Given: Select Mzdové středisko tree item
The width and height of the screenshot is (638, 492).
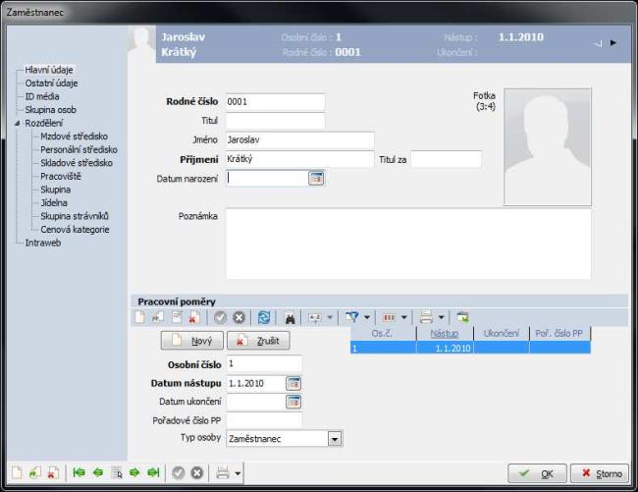Looking at the screenshot, I should [74, 137].
